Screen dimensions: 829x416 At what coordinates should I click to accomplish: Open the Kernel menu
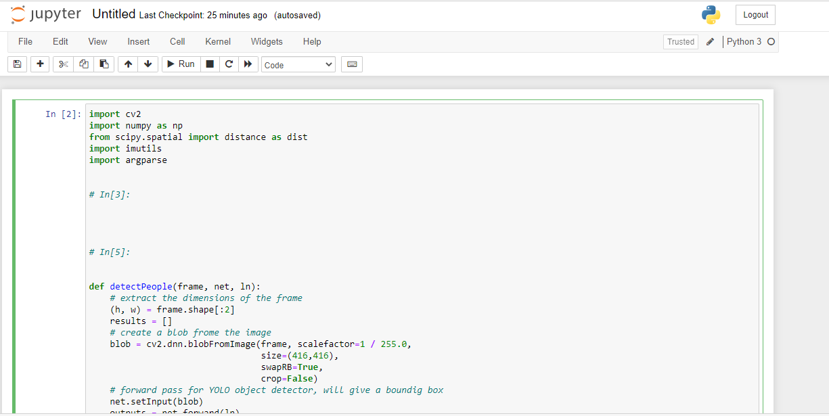[217, 41]
